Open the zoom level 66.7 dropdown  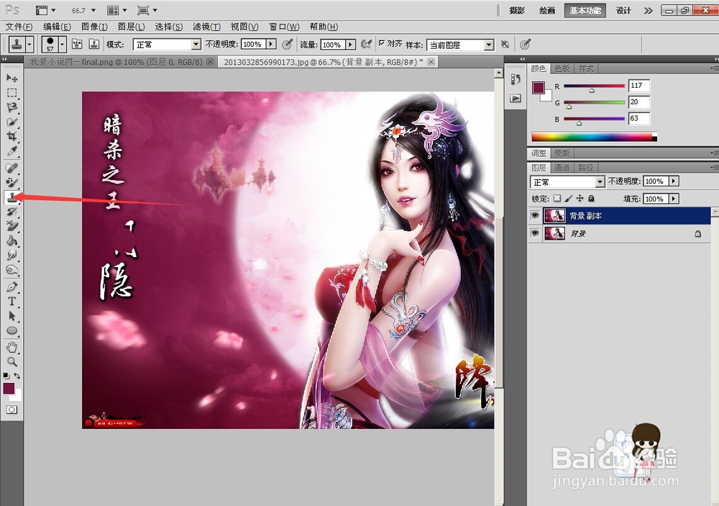pyautogui.click(x=93, y=10)
